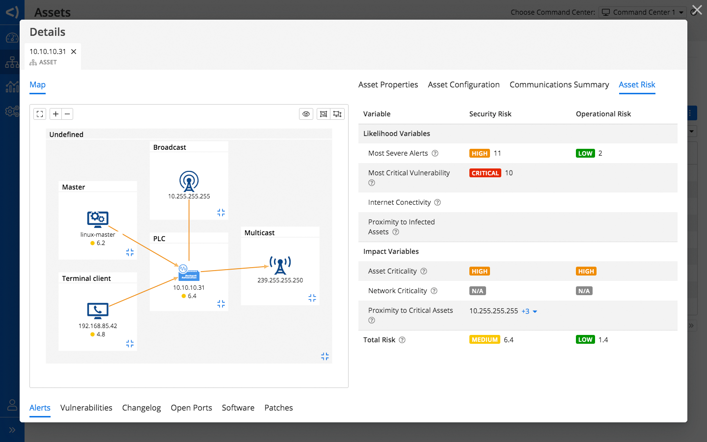Select the 192.168.85.42 terminal client icon
The image size is (707, 442).
[98, 310]
